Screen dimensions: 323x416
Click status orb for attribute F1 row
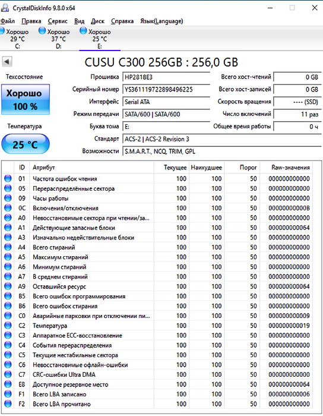(8, 394)
